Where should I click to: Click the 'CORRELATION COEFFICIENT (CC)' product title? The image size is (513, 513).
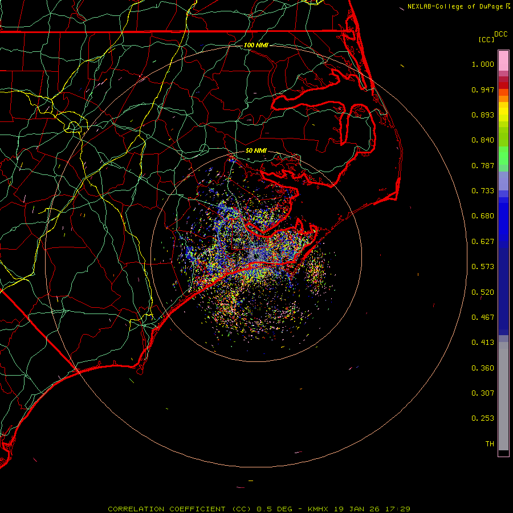[180, 509]
